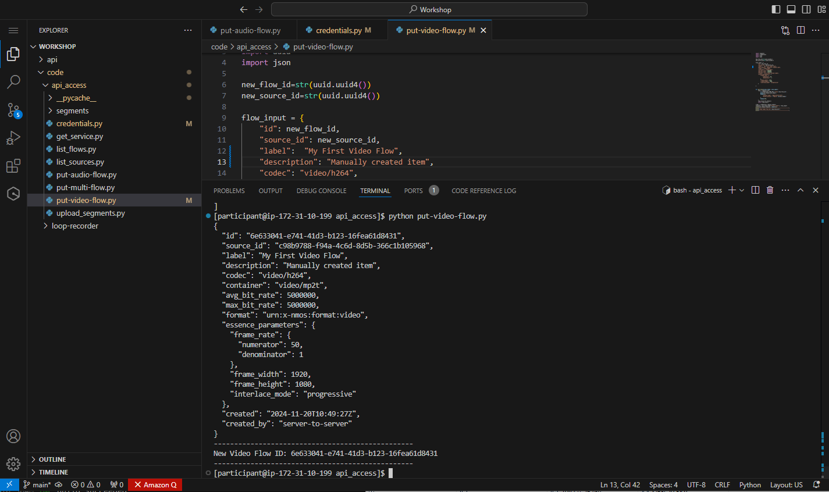Click api_access in the breadcrumb path
The width and height of the screenshot is (829, 492).
pos(254,47)
